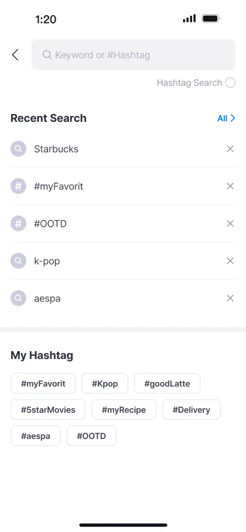Image resolution: width=246 pixels, height=532 pixels.
Task: Select the #5starMovies hashtag chip
Action: pos(49,410)
